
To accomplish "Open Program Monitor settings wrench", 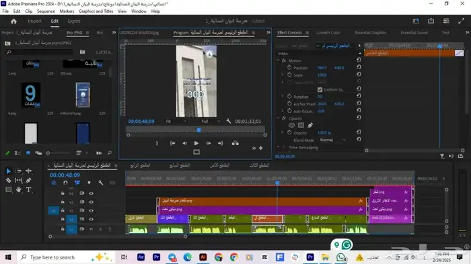I will pos(229,121).
